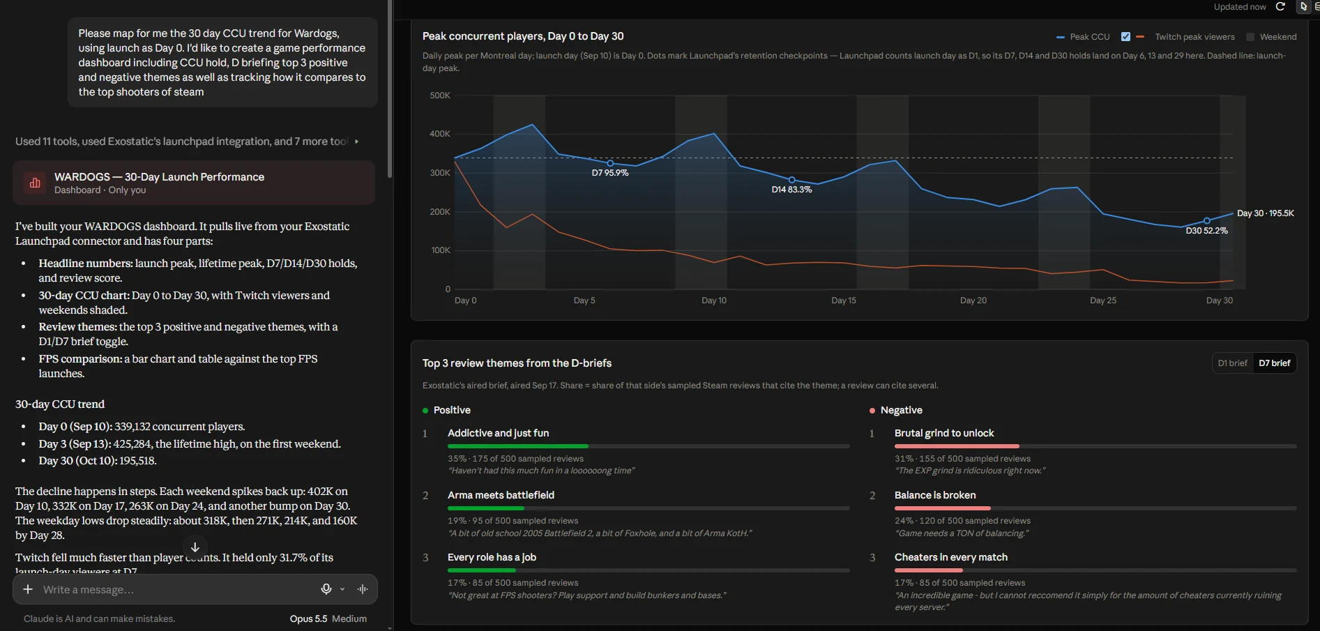Viewport: 1320px width, 631px height.
Task: Click the plus attachment icon in message box
Action: point(28,589)
